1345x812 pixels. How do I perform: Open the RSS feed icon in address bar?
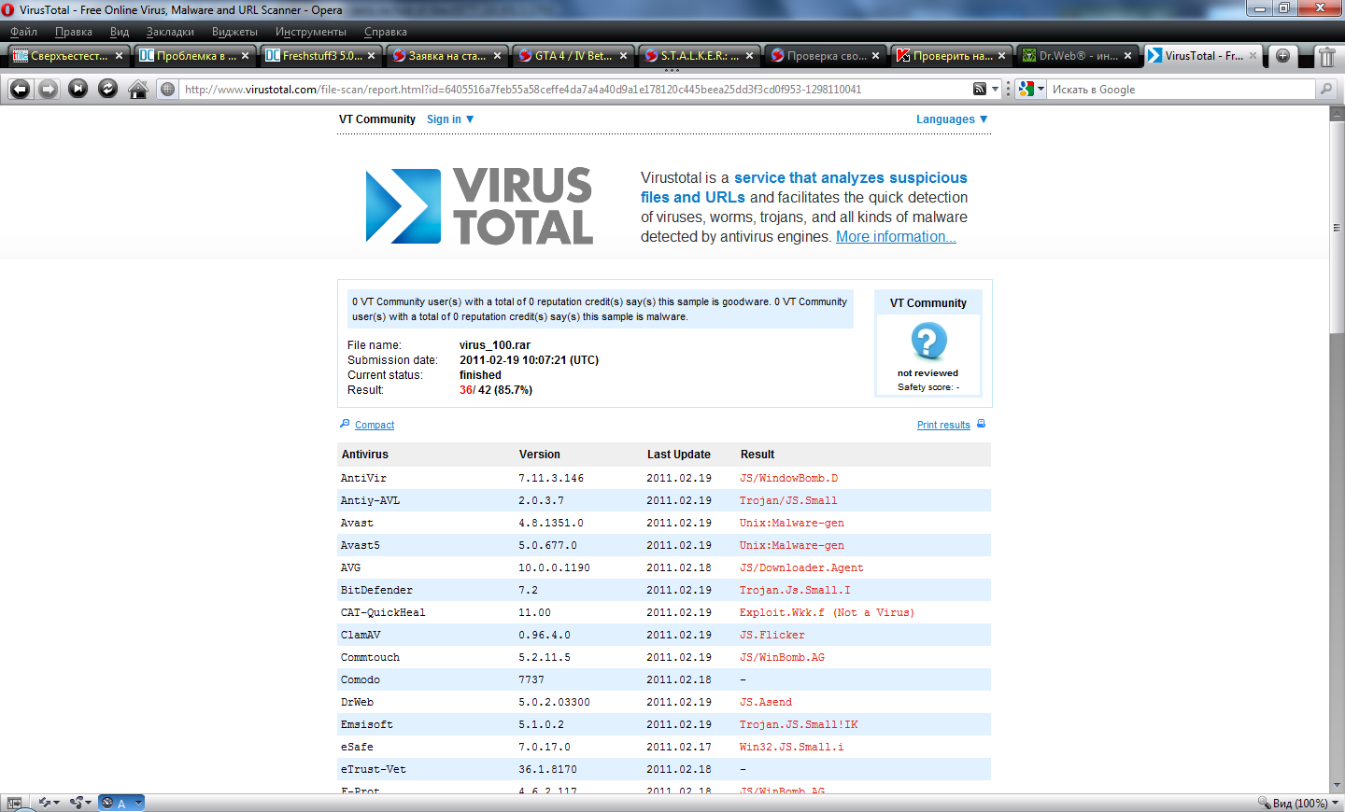pos(980,90)
